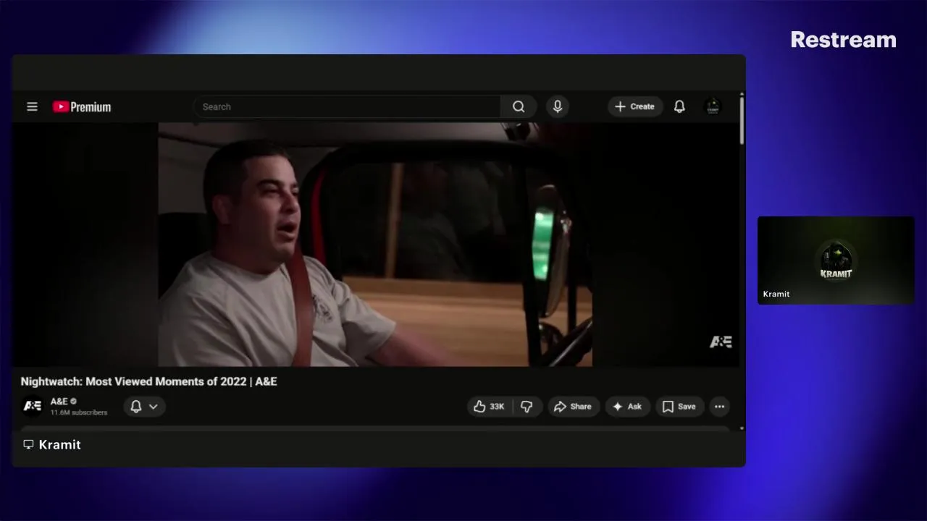
Task: Dislike the video with thumbs down
Action: (x=527, y=407)
